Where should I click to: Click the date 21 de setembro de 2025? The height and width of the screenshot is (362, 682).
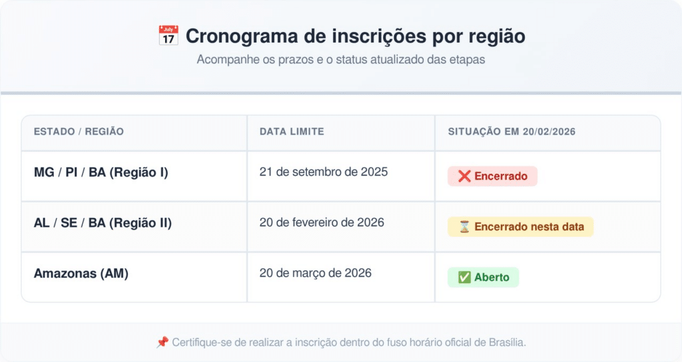pyautogui.click(x=324, y=172)
